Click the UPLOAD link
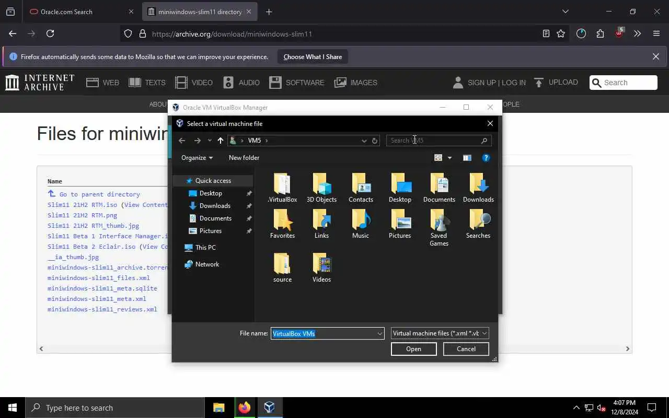This screenshot has width=669, height=418. click(x=556, y=83)
